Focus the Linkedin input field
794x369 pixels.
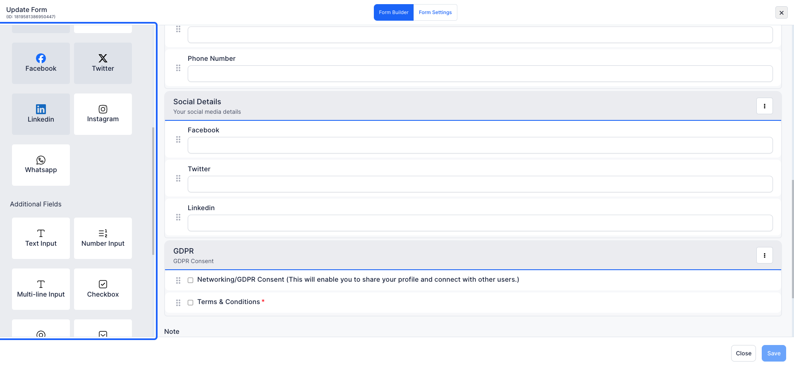click(480, 223)
